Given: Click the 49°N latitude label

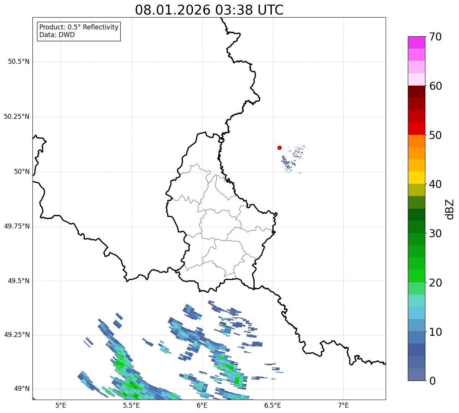Looking at the screenshot, I should (x=22, y=389).
